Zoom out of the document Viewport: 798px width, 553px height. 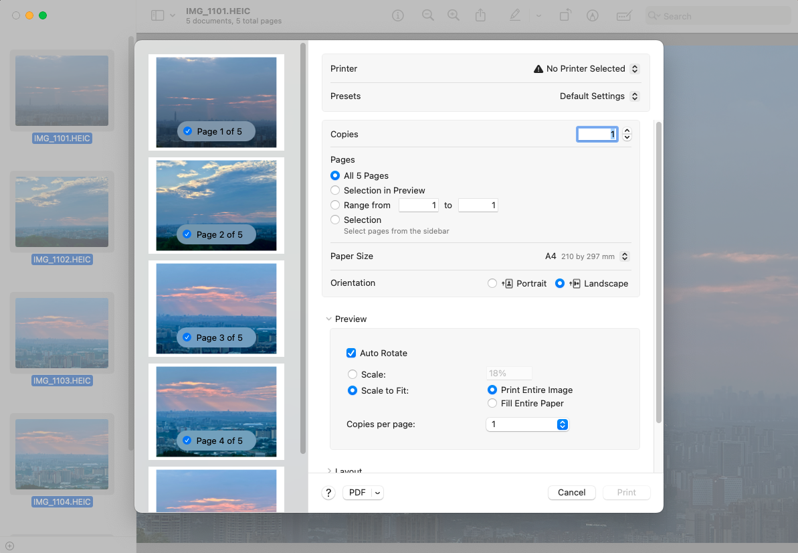(x=427, y=15)
